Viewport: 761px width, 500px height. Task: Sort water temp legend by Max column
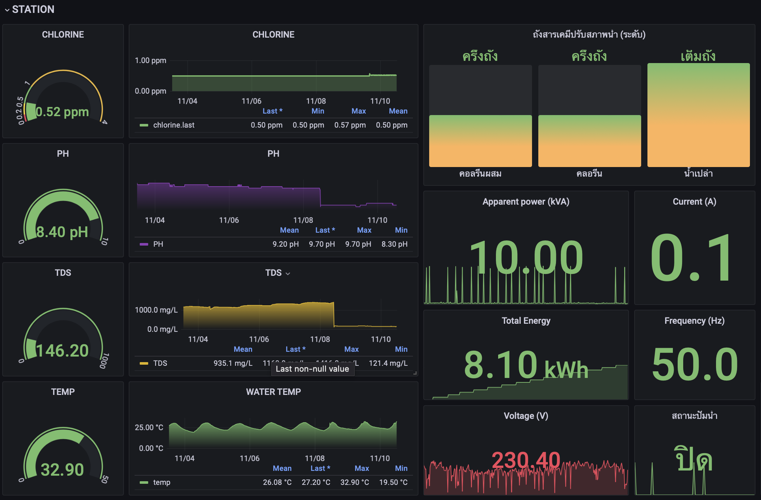[x=361, y=469]
